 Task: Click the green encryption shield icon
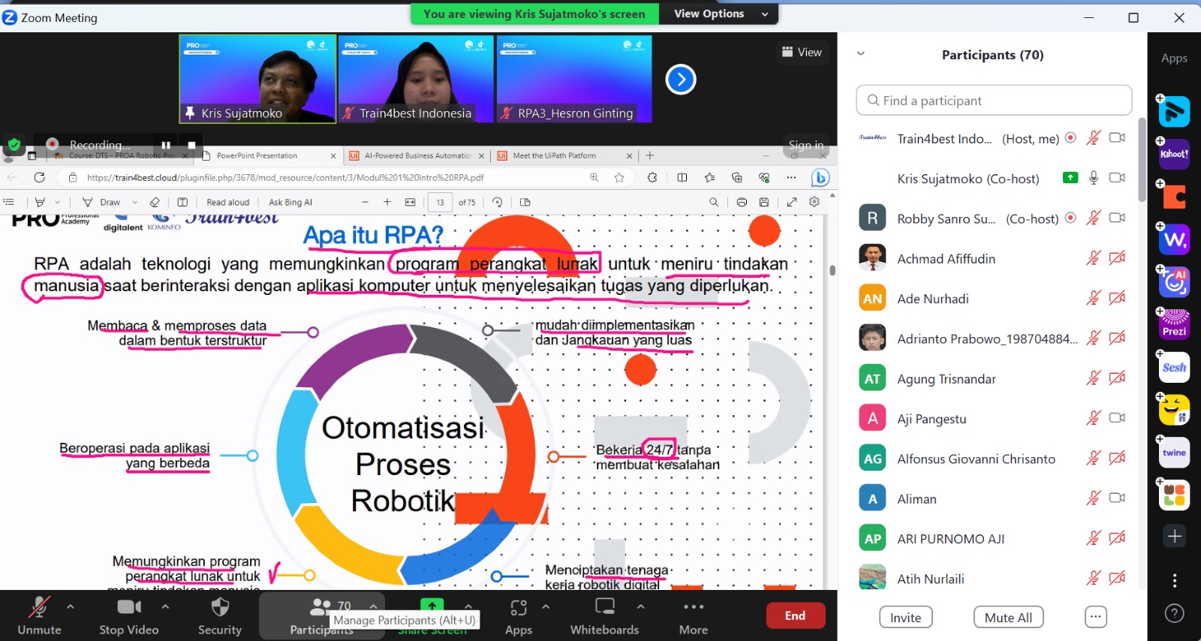pyautogui.click(x=14, y=144)
